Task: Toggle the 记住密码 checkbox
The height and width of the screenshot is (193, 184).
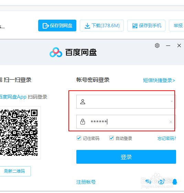Action: click(79, 138)
